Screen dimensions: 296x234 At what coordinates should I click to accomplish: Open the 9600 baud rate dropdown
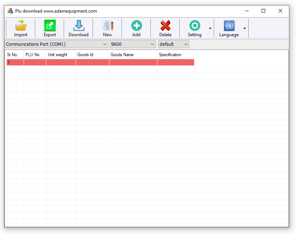click(132, 44)
